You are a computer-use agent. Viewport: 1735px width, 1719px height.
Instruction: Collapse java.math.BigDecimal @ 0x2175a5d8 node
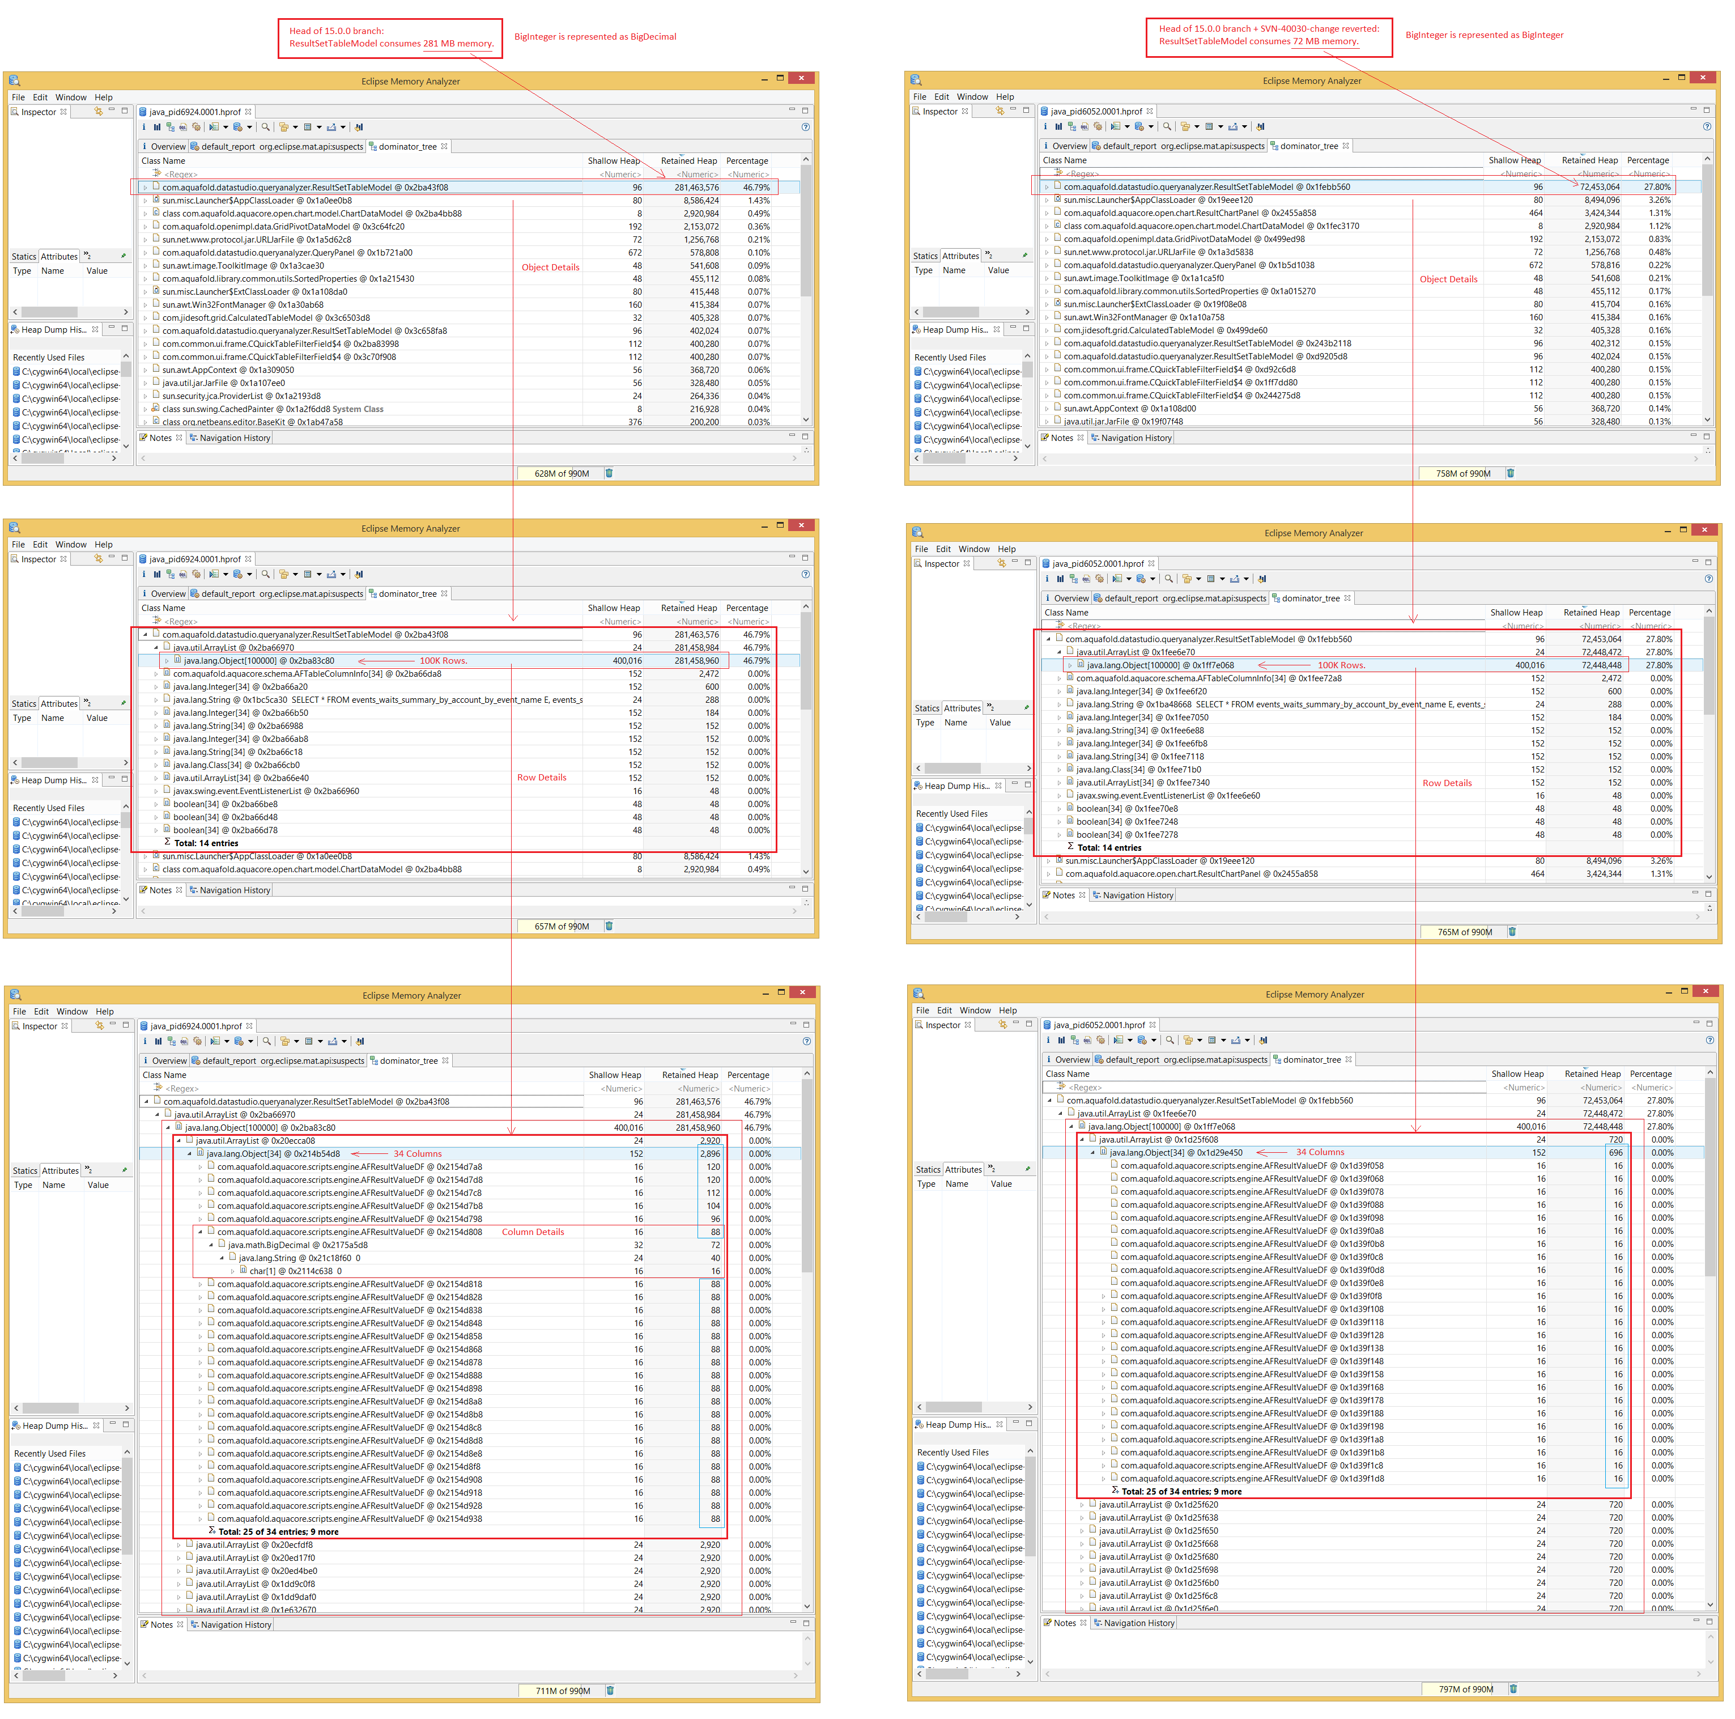pos(211,1245)
